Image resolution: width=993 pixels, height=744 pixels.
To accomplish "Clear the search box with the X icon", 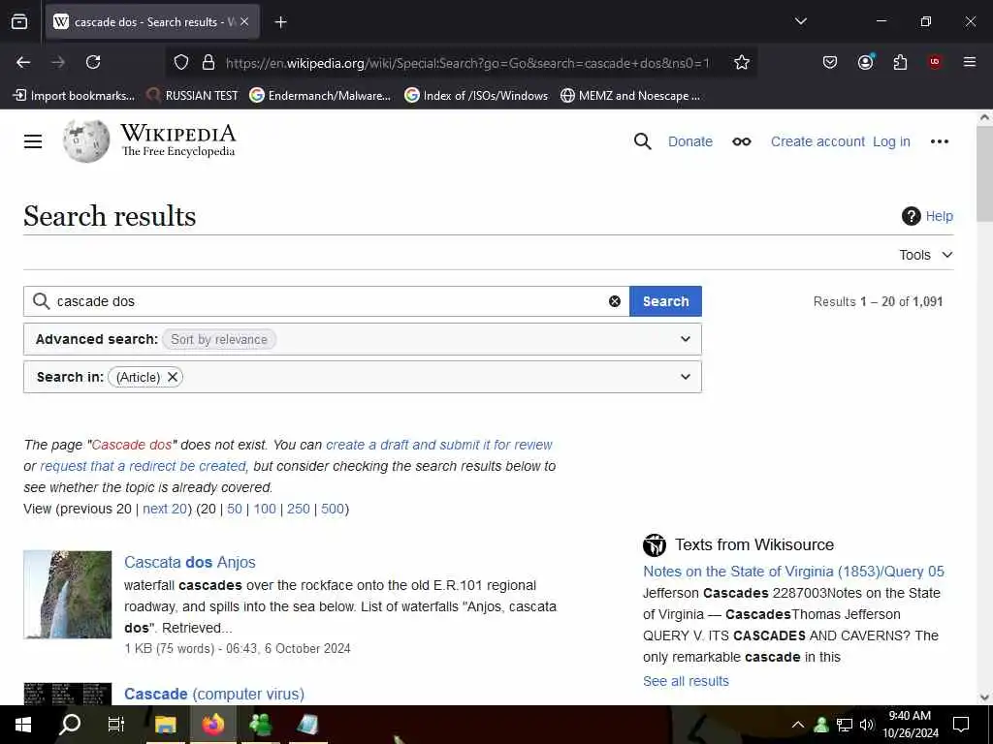I will click(x=614, y=301).
